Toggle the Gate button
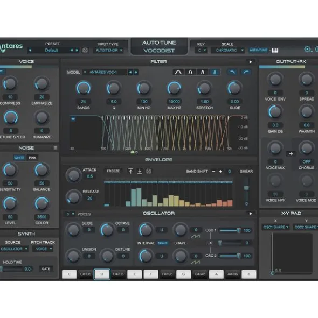The image size is (318, 318). tap(46, 269)
